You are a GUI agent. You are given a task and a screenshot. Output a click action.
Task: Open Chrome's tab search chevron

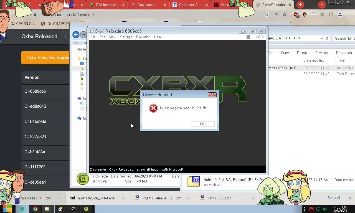(322, 5)
